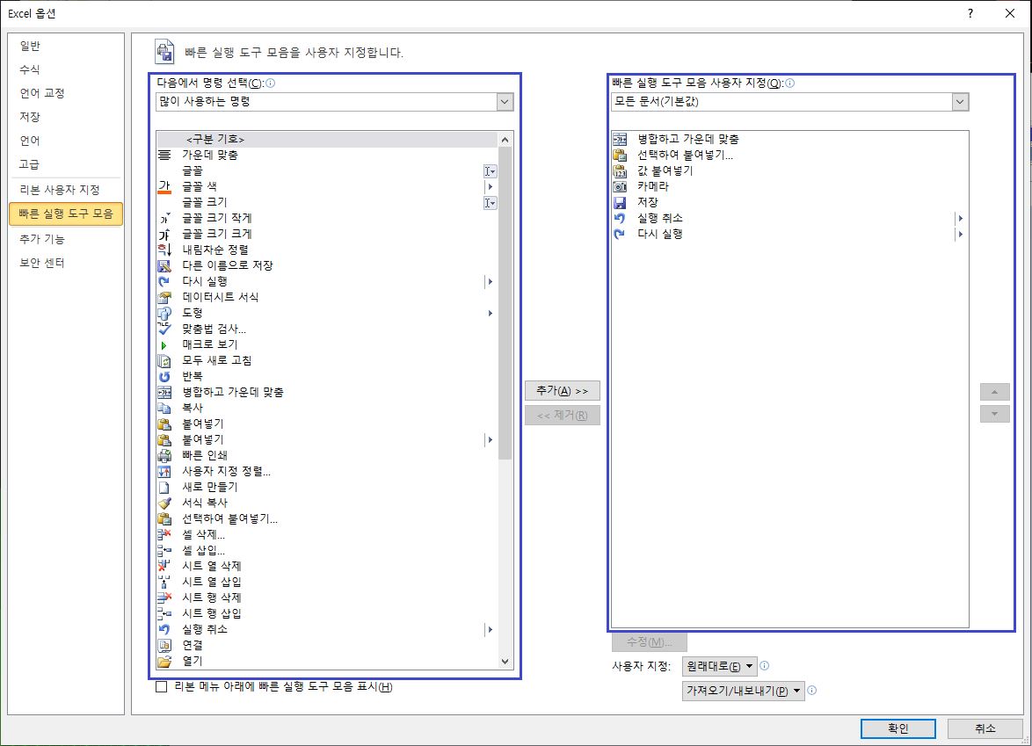Viewport: 1032px width, 746px height.
Task: Click the 연결 connections icon
Action: tap(164, 645)
